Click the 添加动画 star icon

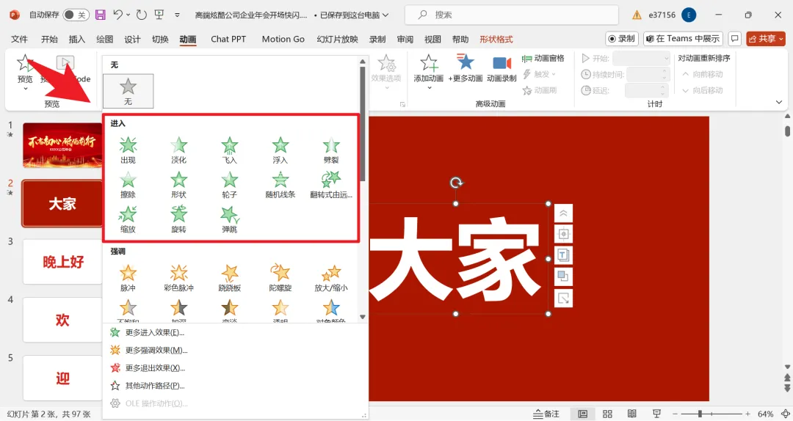(x=428, y=63)
